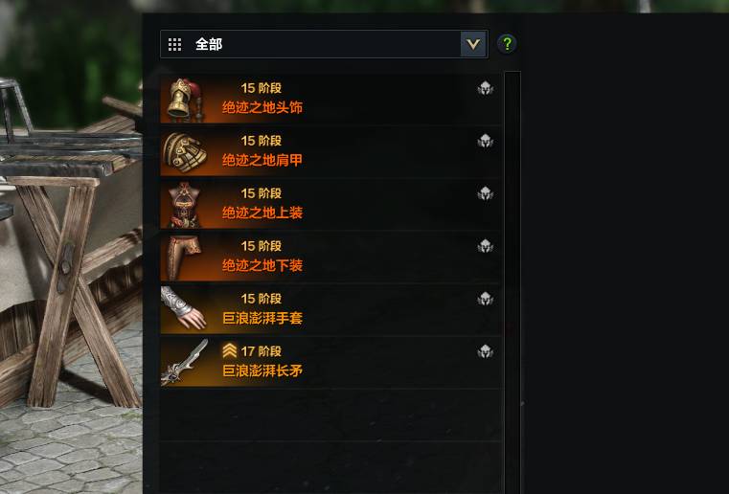Image resolution: width=729 pixels, height=494 pixels.
Task: Click the 绝迹之地下装 pants icon
Action: pyautogui.click(x=185, y=258)
